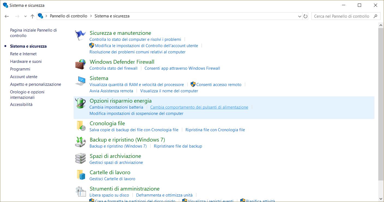Click Visualizza quantità di RAM link
Screen dimensions: 384x202
click(137, 85)
